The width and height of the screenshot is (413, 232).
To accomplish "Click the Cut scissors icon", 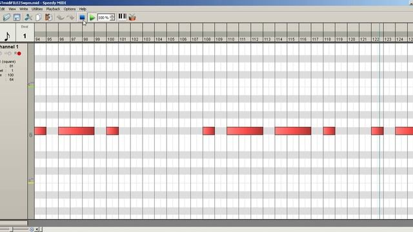I will coord(28,17).
